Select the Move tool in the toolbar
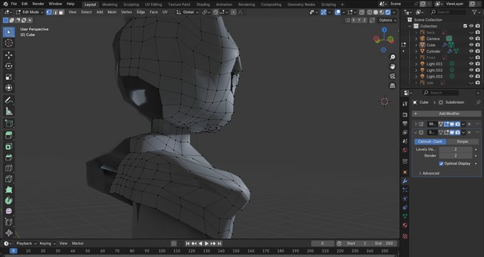Image resolution: width=484 pixels, height=257 pixels. (x=9, y=54)
